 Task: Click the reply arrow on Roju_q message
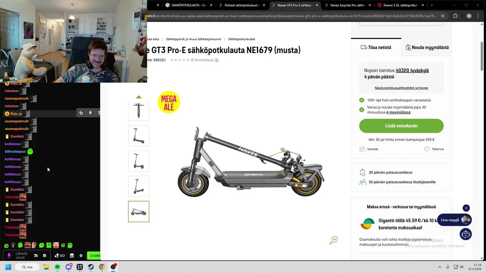(81, 113)
